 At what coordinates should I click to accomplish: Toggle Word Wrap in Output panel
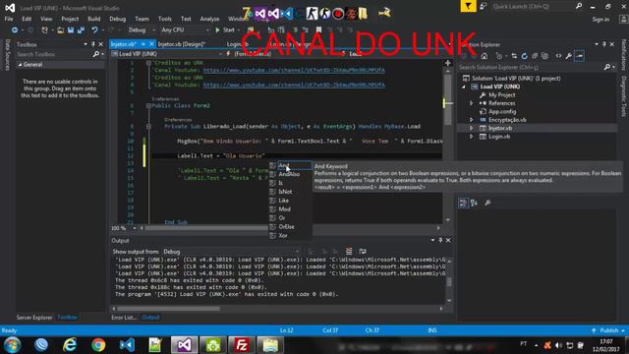coord(363,252)
